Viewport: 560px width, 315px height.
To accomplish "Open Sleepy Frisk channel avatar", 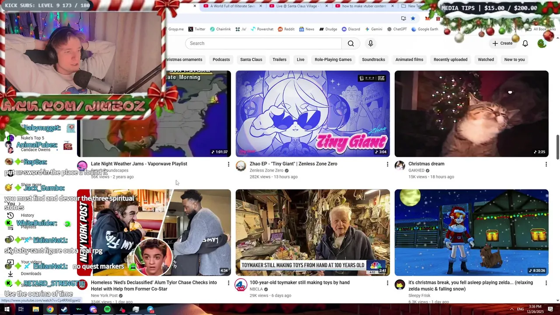I will [400, 285].
